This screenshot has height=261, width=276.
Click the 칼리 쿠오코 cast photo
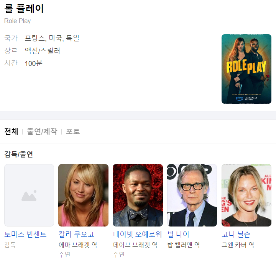(83, 195)
